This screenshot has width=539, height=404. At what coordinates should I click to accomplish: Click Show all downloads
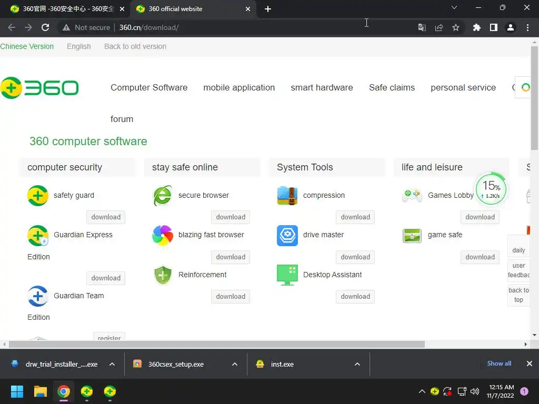point(499,363)
